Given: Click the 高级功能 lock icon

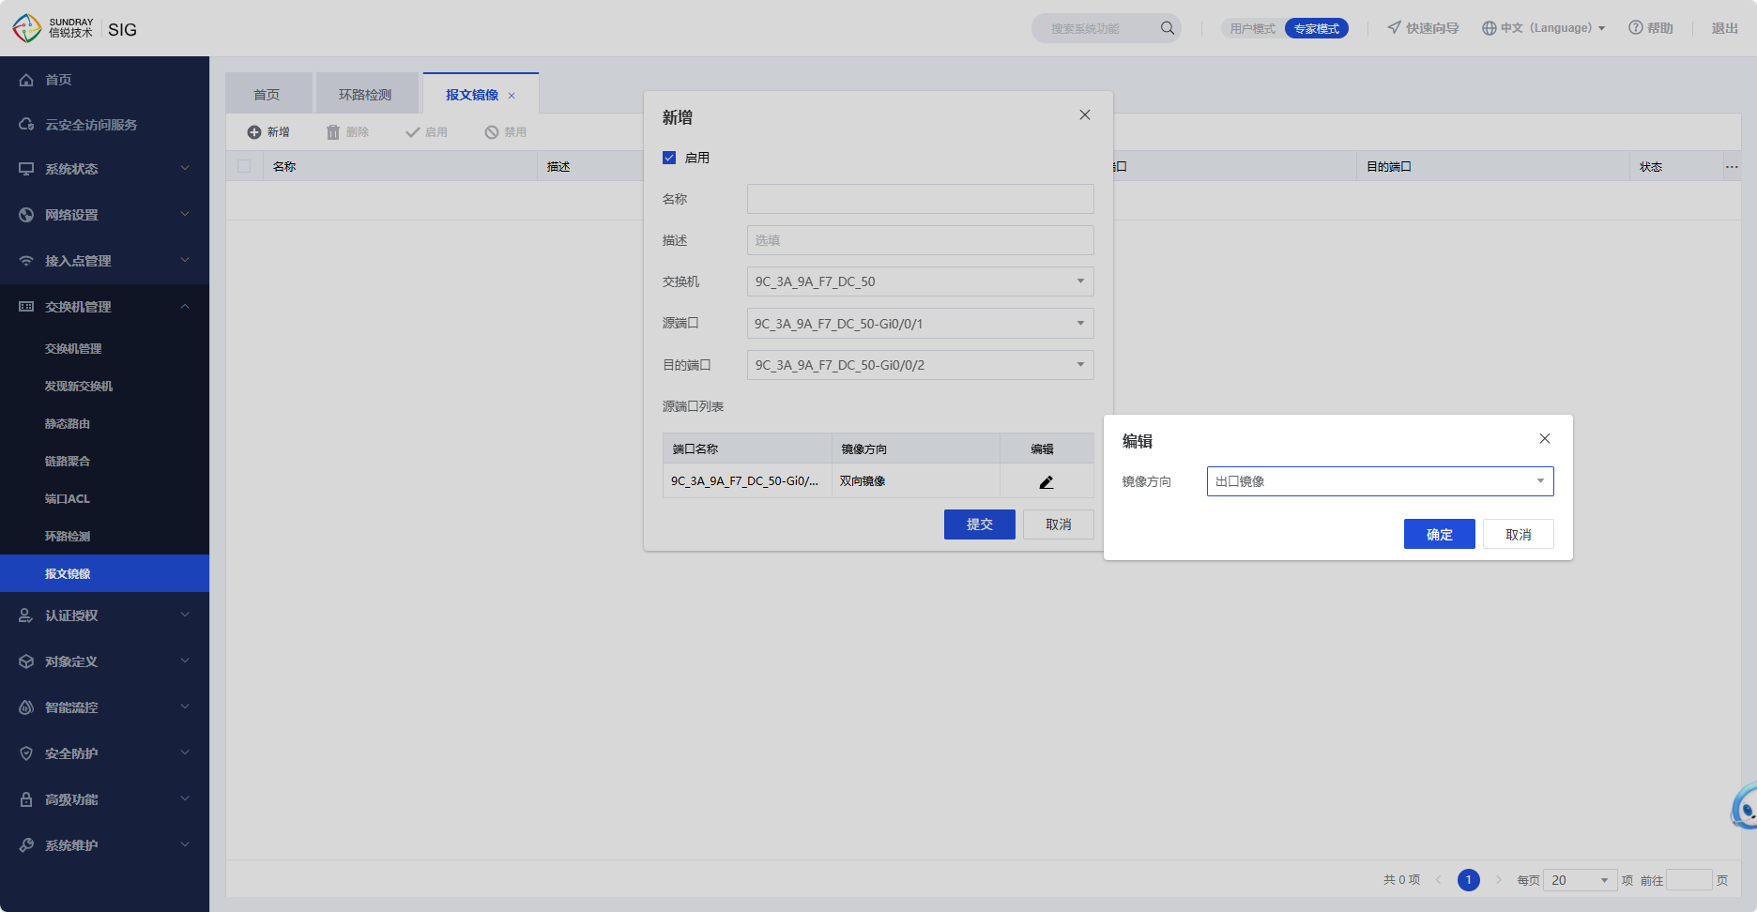Looking at the screenshot, I should coord(26,799).
